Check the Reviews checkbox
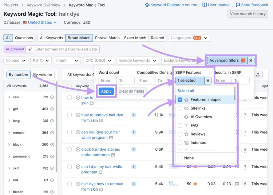Image resolution: width=273 pixels, height=195 pixels. 180,134
